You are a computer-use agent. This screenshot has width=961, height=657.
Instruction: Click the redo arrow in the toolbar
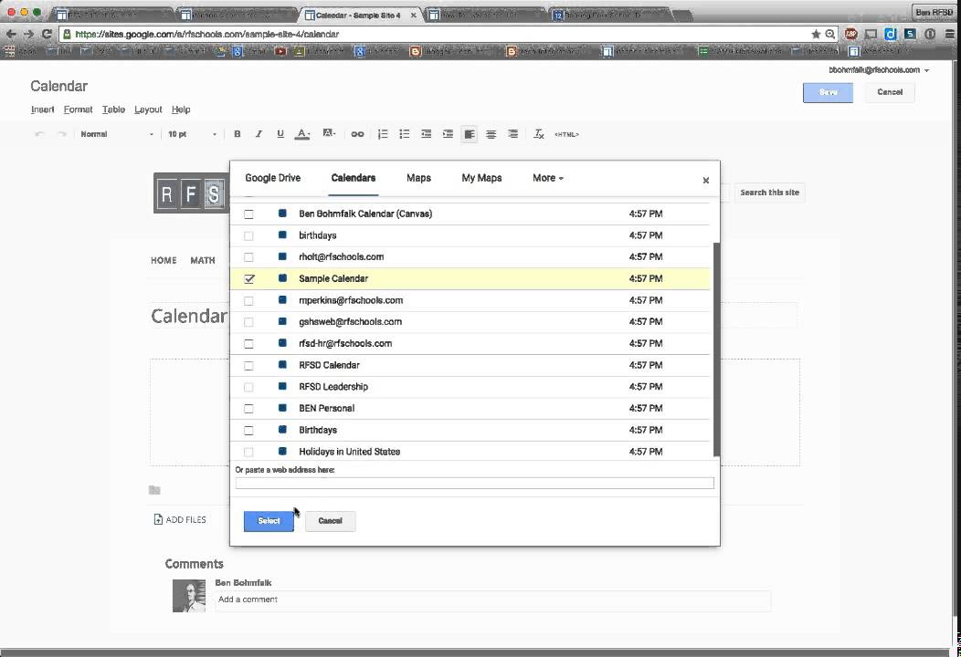61,134
